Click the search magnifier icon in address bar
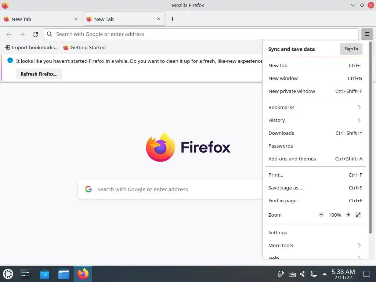 pos(50,34)
